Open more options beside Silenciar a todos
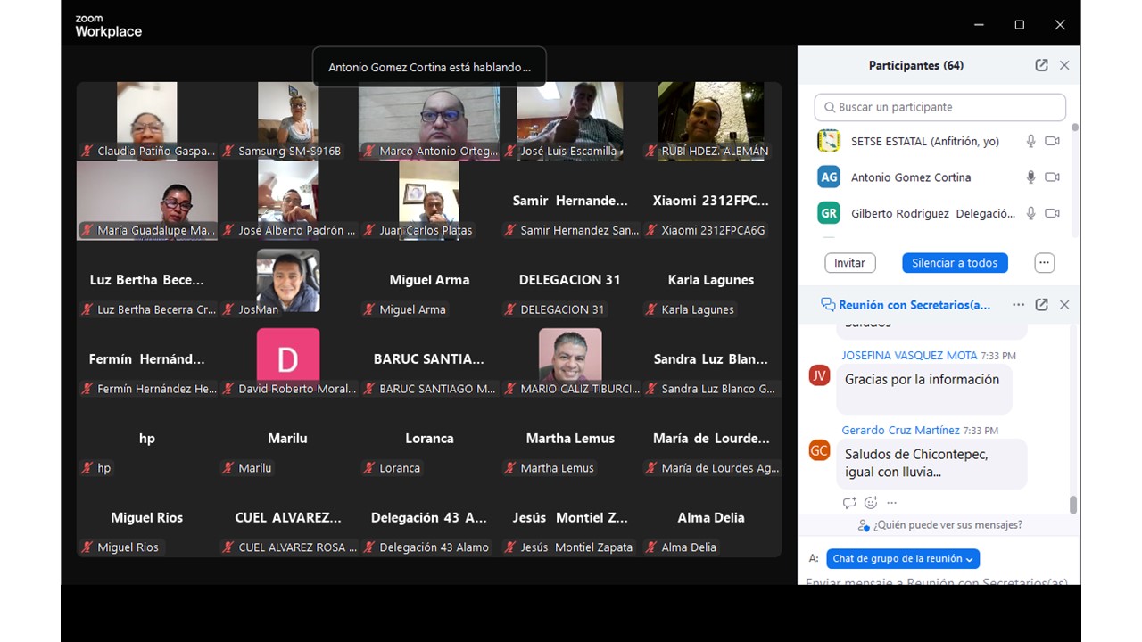The height and width of the screenshot is (642, 1142). 1045,263
